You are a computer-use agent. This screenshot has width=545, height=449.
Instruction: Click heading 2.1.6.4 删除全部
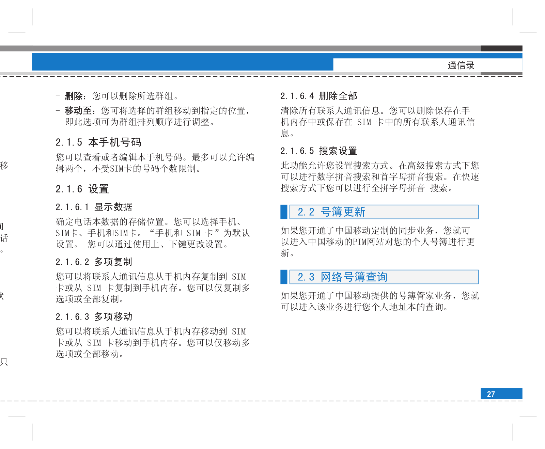(x=319, y=96)
